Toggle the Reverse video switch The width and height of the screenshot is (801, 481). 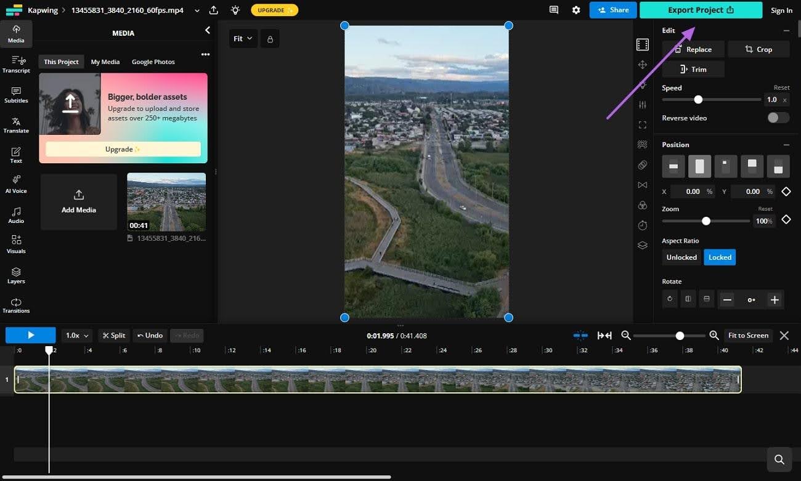[x=778, y=118]
